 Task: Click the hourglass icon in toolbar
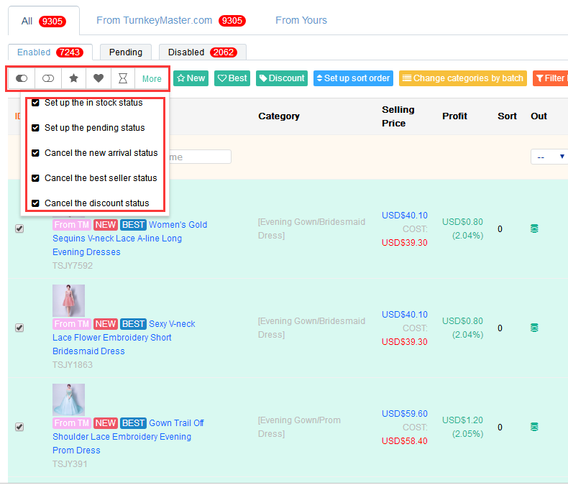click(123, 78)
